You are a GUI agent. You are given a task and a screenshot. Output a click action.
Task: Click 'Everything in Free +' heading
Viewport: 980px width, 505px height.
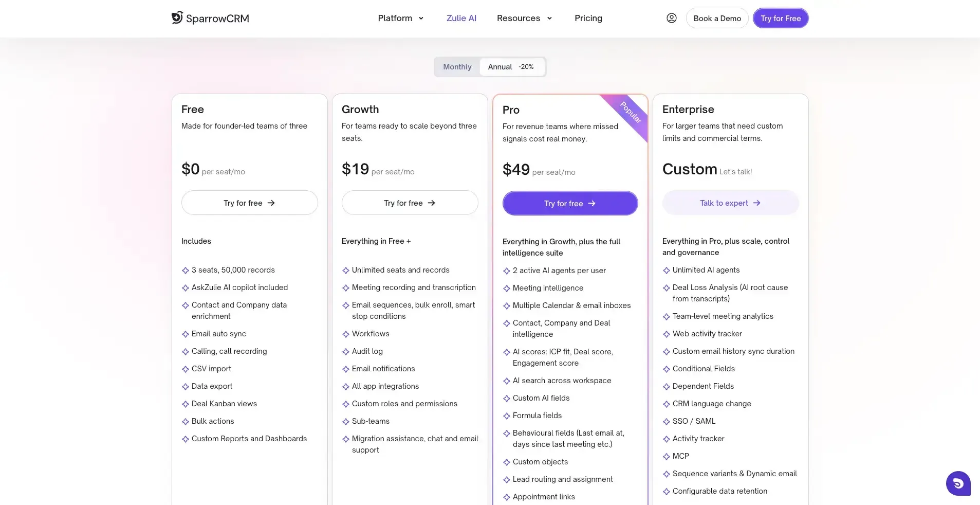(x=376, y=241)
